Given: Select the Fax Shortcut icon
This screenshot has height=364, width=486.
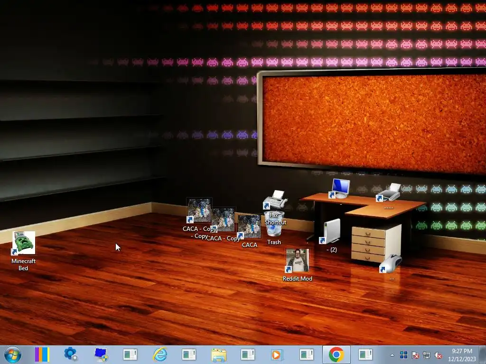Looking at the screenshot, I should (275, 200).
